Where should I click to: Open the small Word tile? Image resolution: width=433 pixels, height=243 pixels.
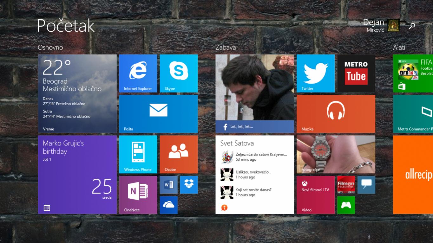(168, 185)
